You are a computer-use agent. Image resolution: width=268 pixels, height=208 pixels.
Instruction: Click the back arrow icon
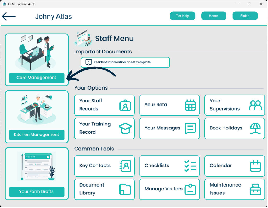pyautogui.click(x=9, y=16)
